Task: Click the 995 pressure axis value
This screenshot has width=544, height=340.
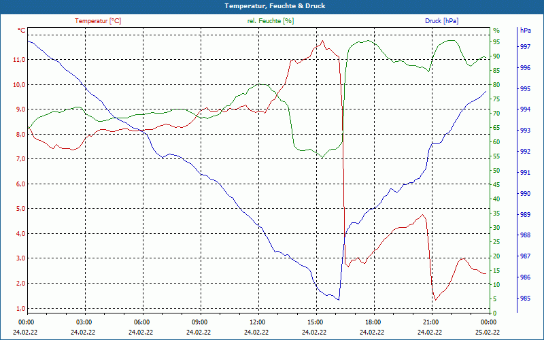Action: pos(525,89)
